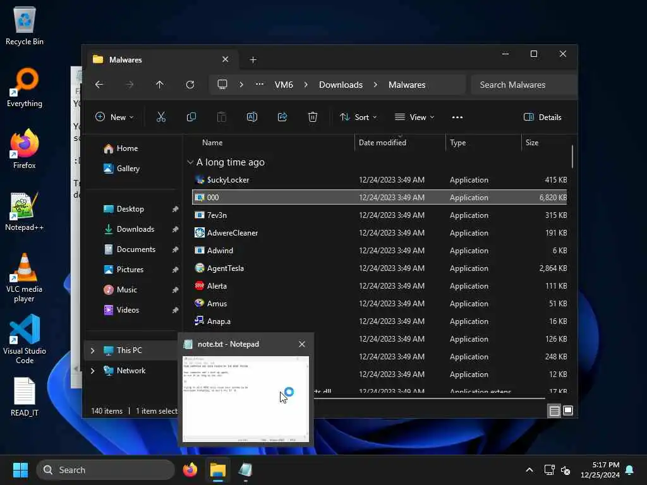The height and width of the screenshot is (485, 647).
Task: Click the Cut scissors icon
Action: pos(161,117)
